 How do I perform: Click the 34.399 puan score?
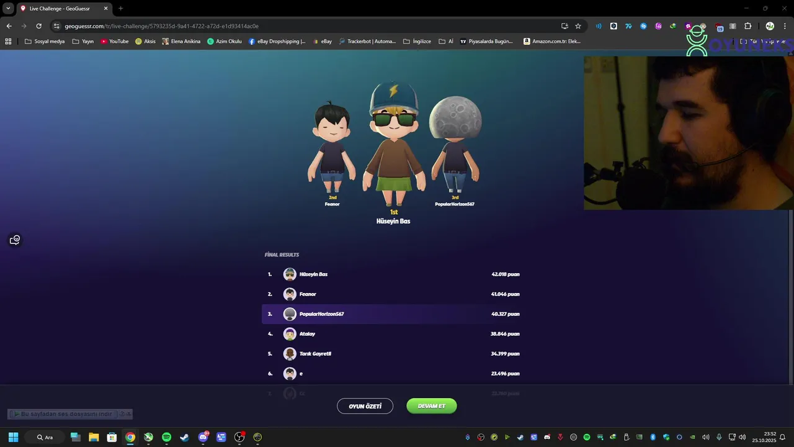click(x=506, y=353)
